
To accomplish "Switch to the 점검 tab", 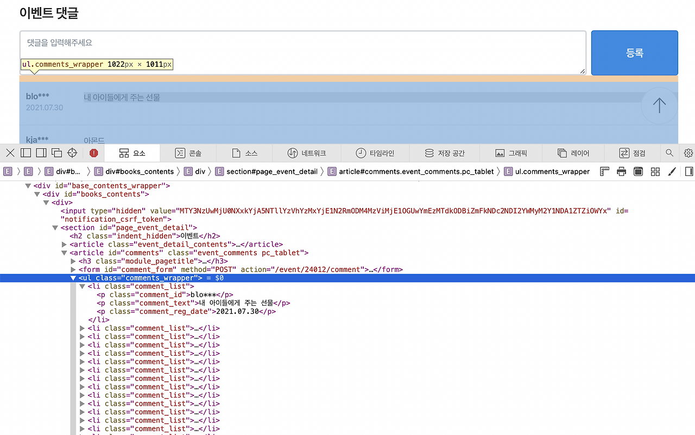I will tap(632, 153).
